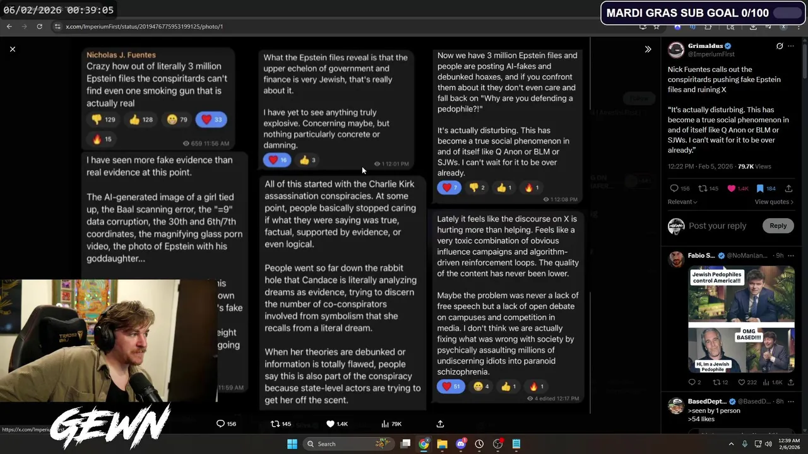Click the thumbs-down reaction showing 129
Screen dimensions: 808x454
(103, 119)
